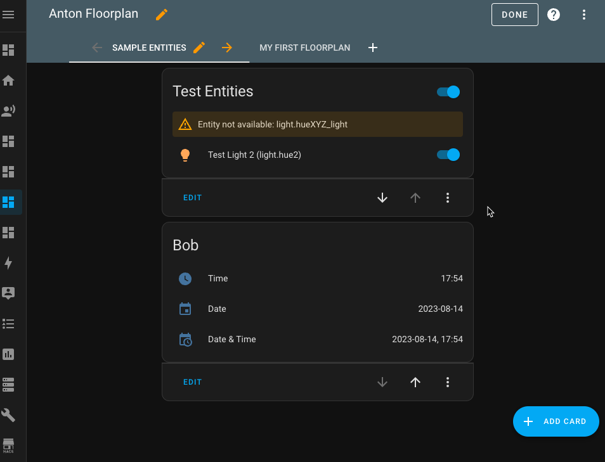
Task: Click the pencil icon next to Anton Floorplan
Action: pyautogui.click(x=161, y=14)
